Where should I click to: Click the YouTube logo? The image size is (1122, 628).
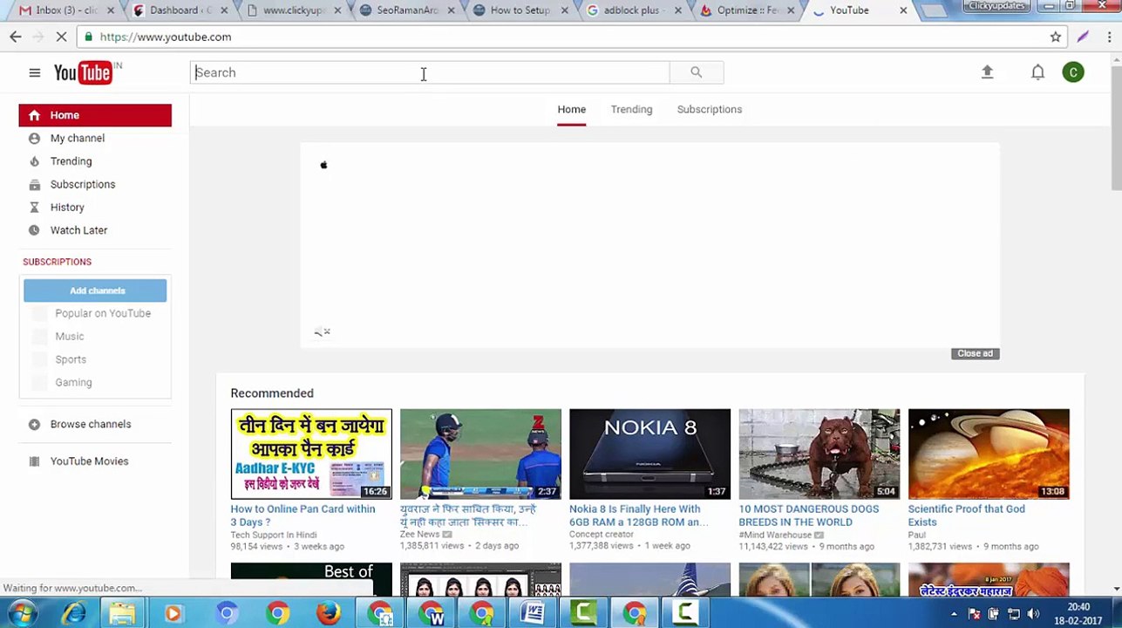click(84, 72)
